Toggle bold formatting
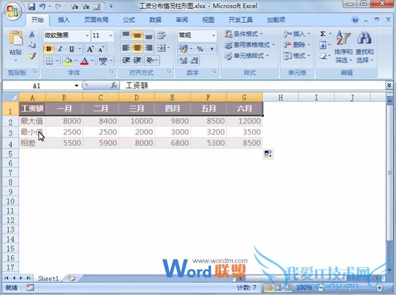This screenshot has width=396, height=295. [x=49, y=49]
